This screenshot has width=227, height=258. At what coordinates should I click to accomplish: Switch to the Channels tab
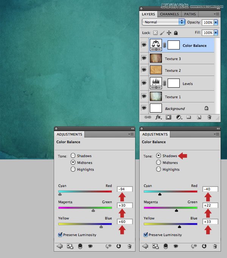pos(169,14)
